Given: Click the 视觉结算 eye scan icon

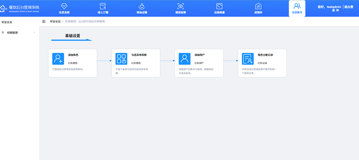Looking at the screenshot, I should click(x=180, y=6).
